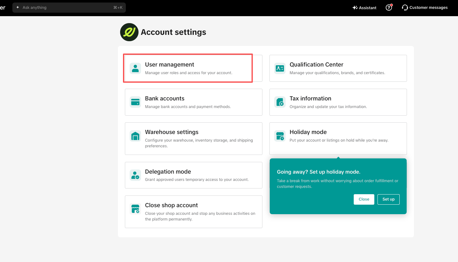The height and width of the screenshot is (262, 458).
Task: Open the Delegation mode heading
Action: 168,172
